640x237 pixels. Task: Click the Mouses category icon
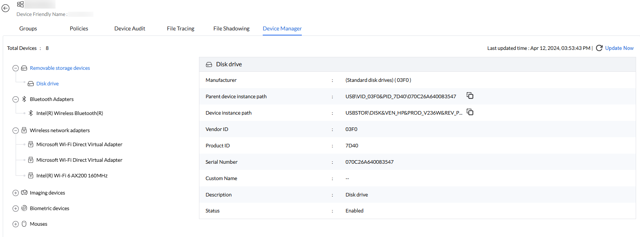24,224
